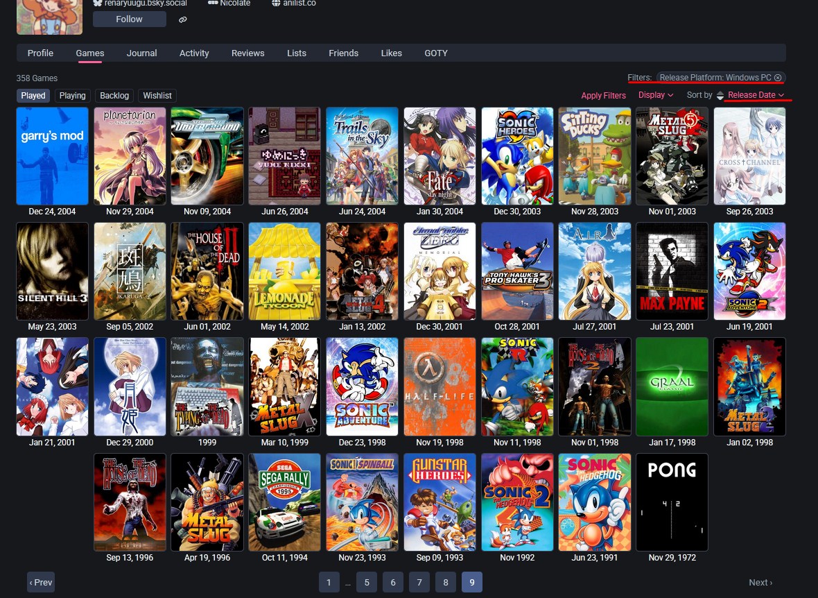Open Trails in the Sky cover
The width and height of the screenshot is (818, 598).
coord(362,156)
